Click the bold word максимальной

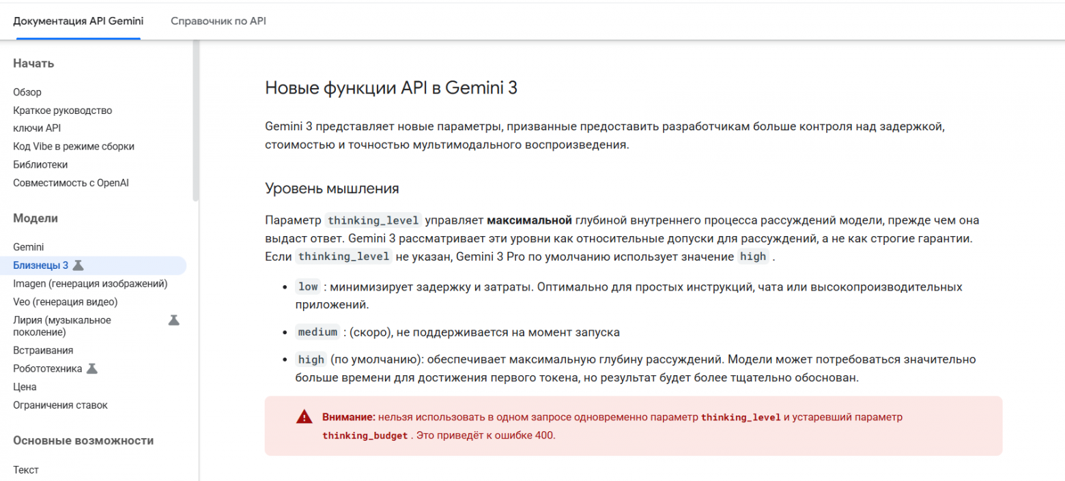point(529,220)
